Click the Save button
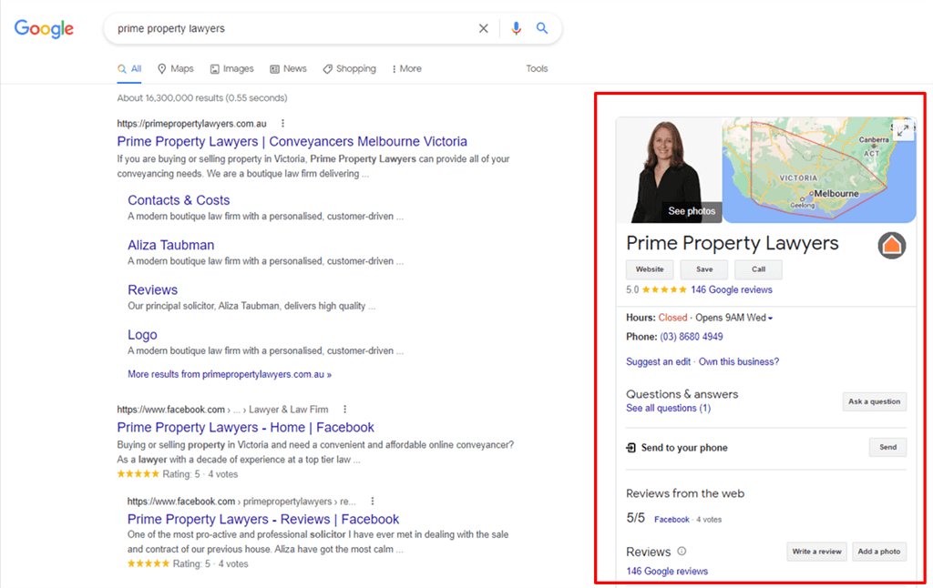 point(704,269)
